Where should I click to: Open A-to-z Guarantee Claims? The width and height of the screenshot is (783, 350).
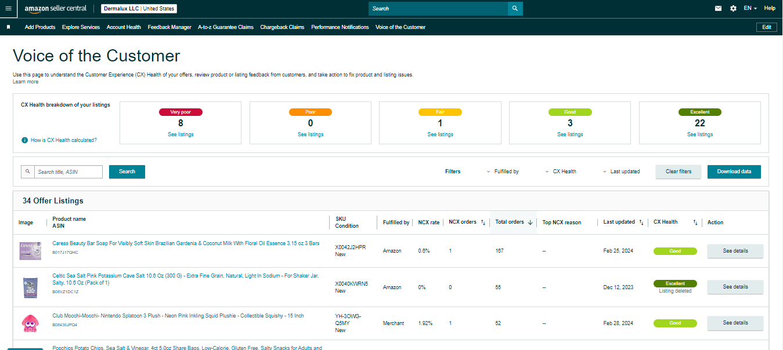pos(226,27)
